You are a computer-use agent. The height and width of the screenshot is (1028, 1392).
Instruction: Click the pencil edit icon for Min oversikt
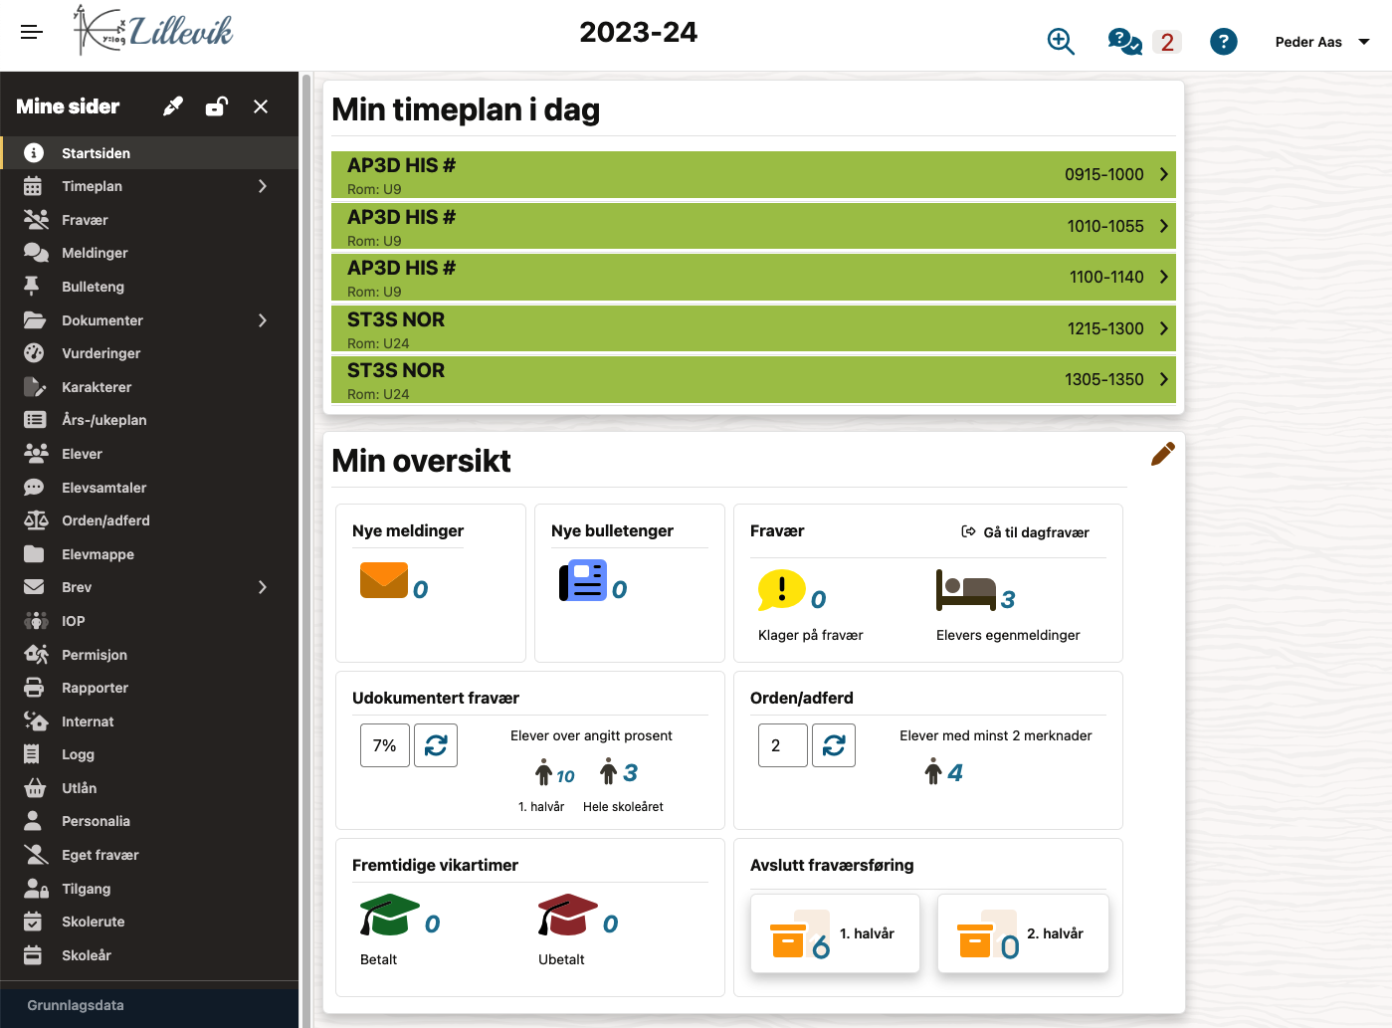point(1162,454)
